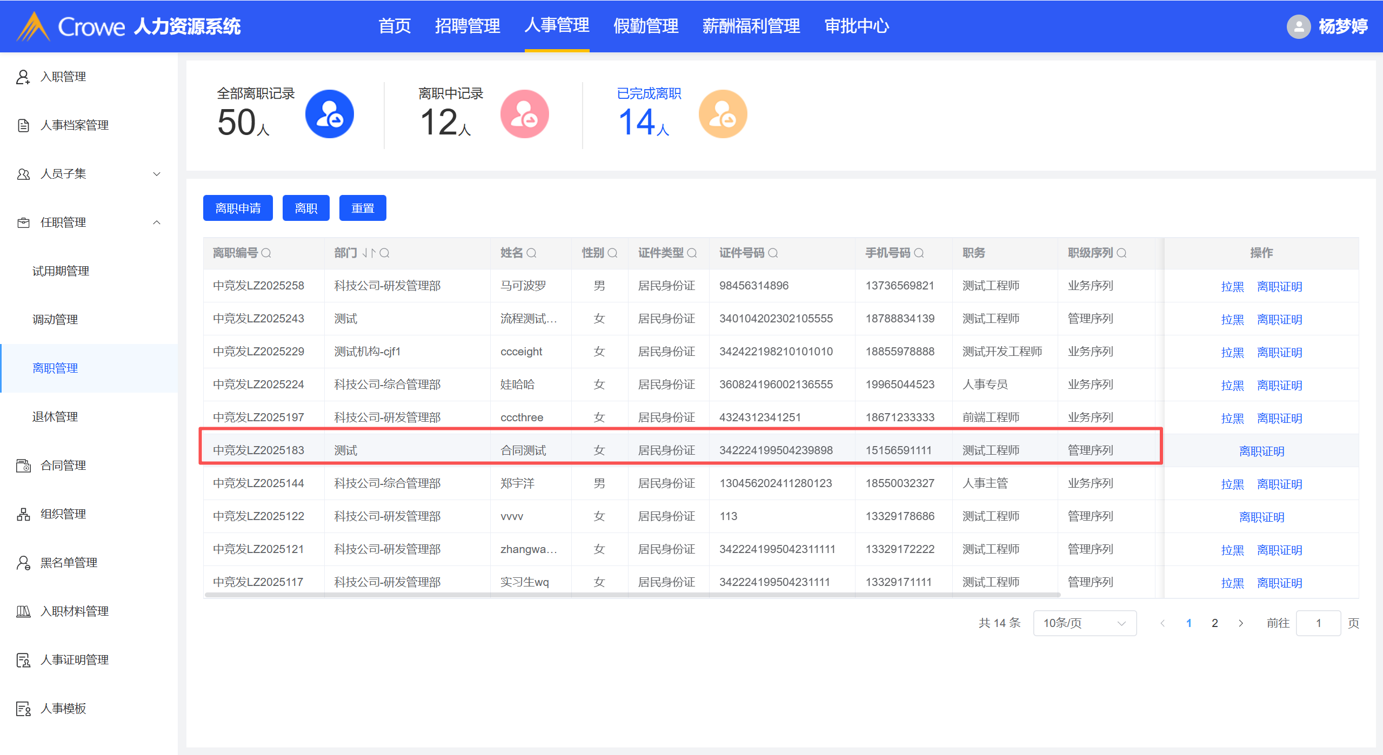Viewport: 1383px width, 755px height.
Task: Go to page 2 of results
Action: click(1214, 623)
